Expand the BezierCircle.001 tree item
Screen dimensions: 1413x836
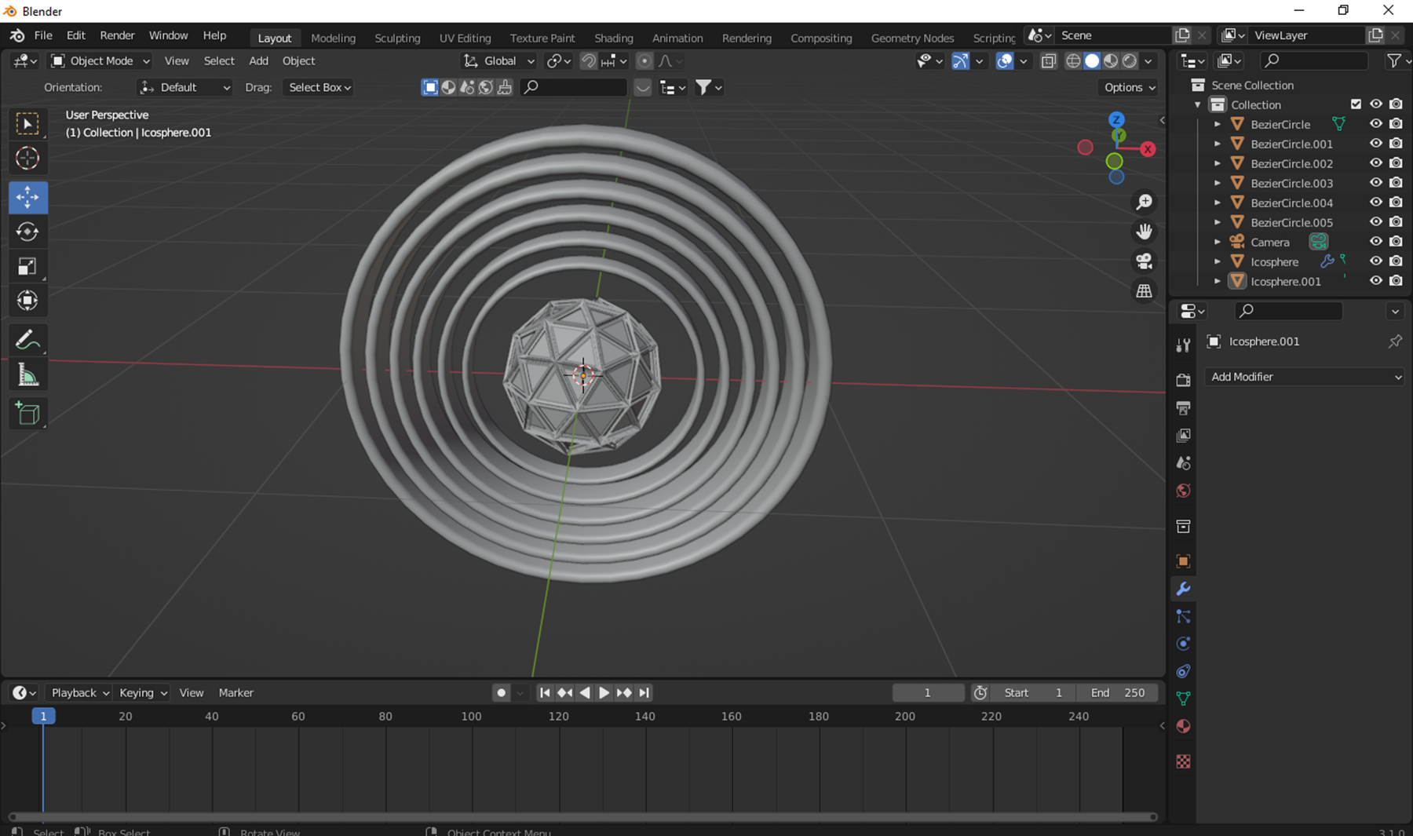pos(1218,144)
